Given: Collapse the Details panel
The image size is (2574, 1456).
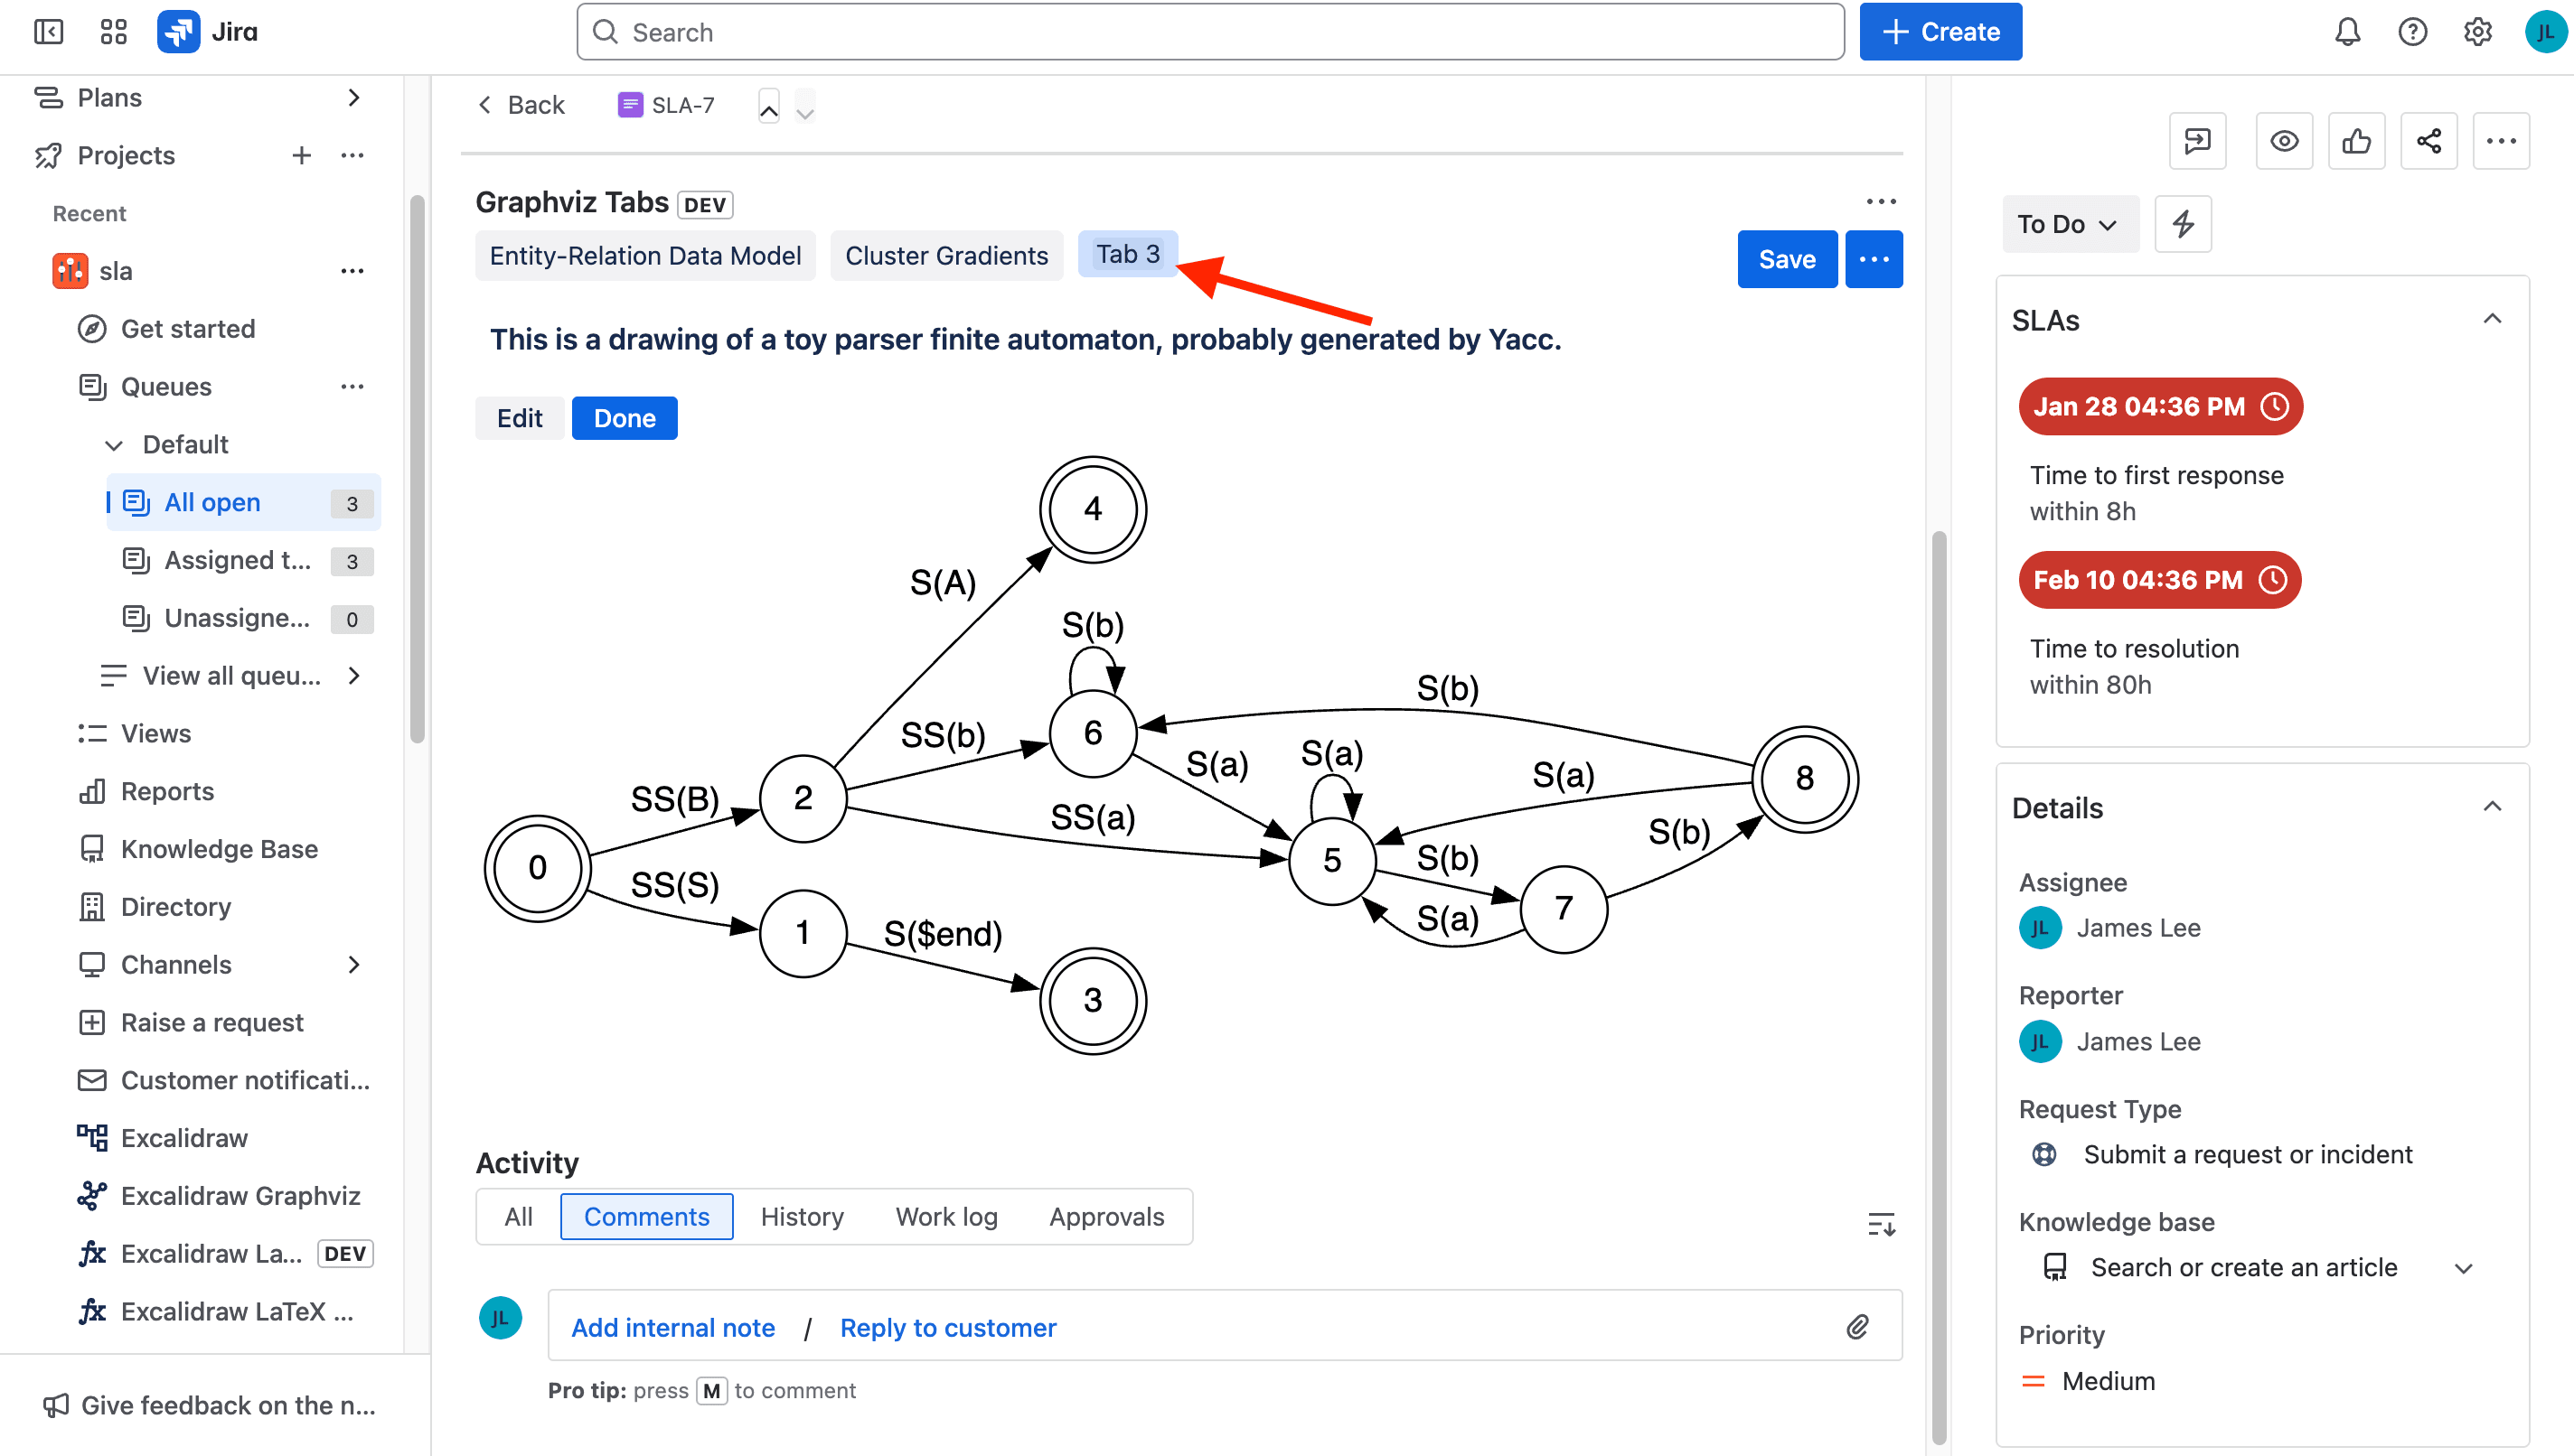Looking at the screenshot, I should [2492, 807].
